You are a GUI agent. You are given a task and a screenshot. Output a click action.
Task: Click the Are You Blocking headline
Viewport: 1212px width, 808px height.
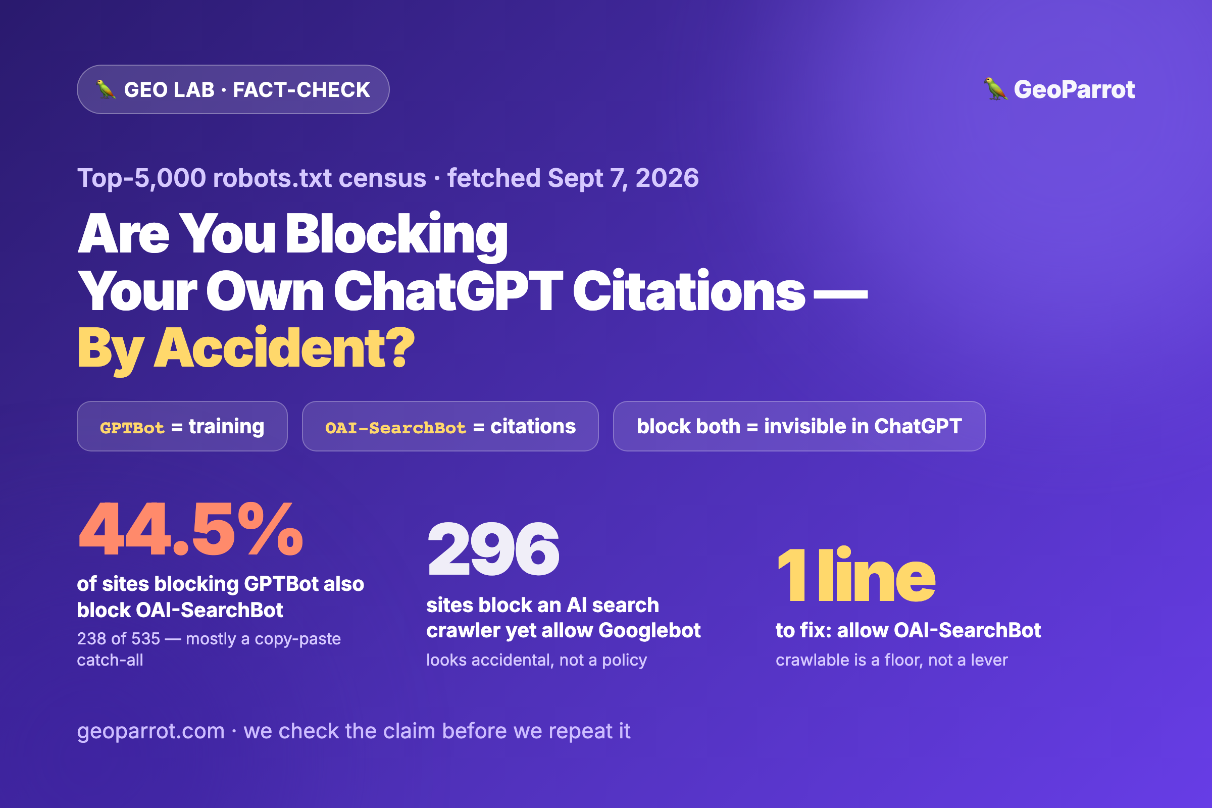pos(293,235)
